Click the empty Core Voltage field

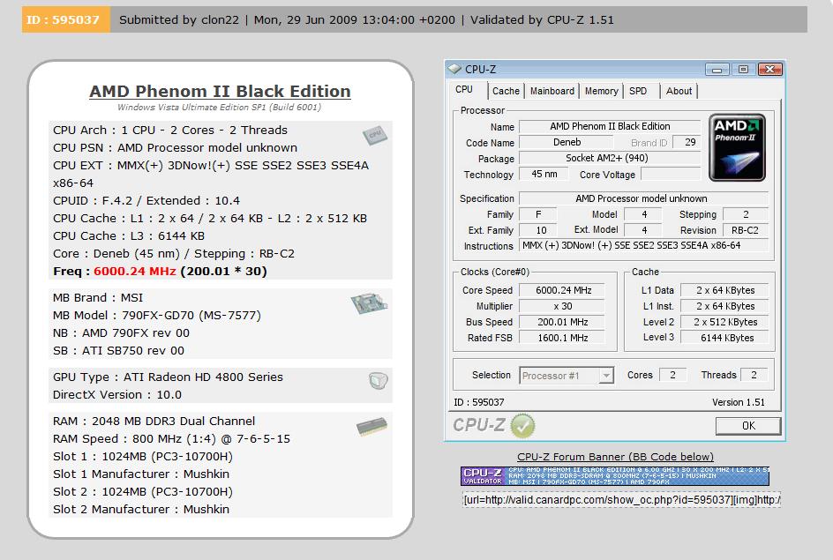pyautogui.click(x=671, y=174)
